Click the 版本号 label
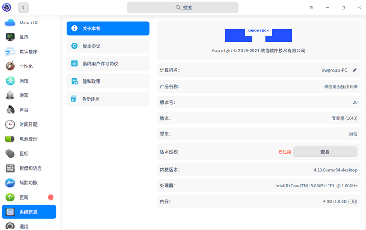The height and width of the screenshot is (230, 366). tap(168, 102)
